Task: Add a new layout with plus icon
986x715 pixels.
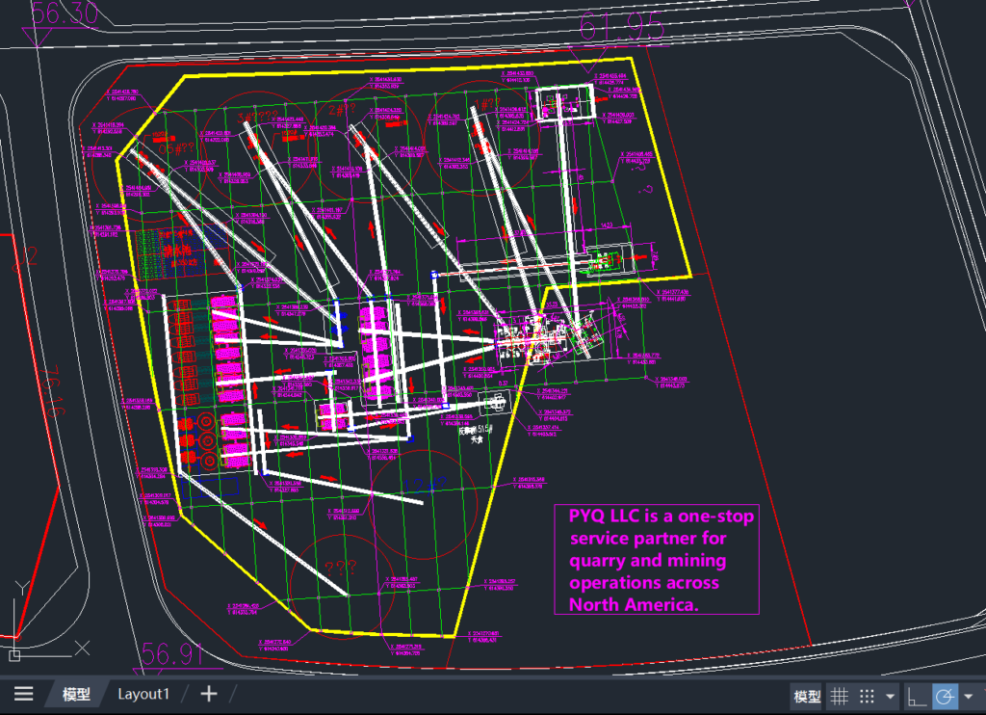Action: click(x=208, y=694)
